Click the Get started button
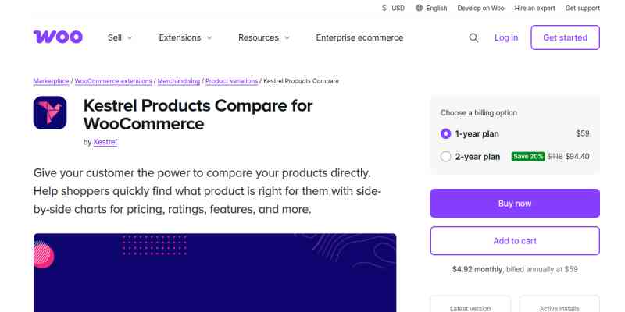This screenshot has height=312, width=625. tap(565, 37)
